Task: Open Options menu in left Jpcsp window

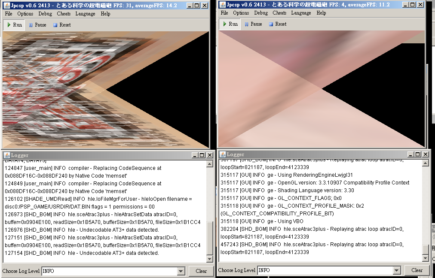Action: pyautogui.click(x=25, y=14)
